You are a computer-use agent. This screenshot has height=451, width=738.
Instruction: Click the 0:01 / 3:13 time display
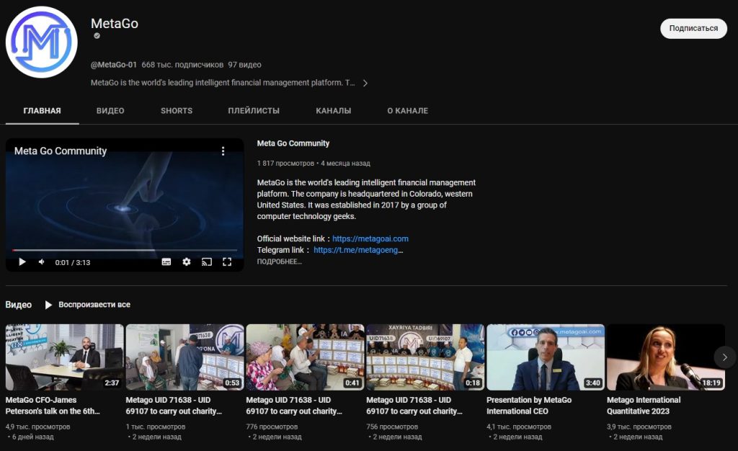tap(73, 262)
